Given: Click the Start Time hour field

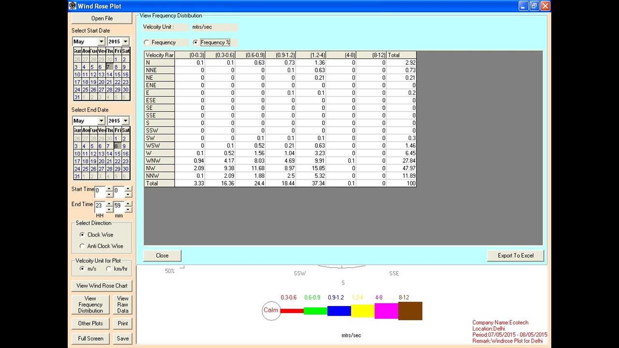Looking at the screenshot, I should click(100, 191).
